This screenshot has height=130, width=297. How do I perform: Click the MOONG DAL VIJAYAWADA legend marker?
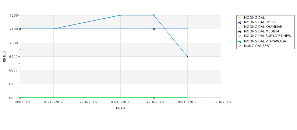(x=240, y=42)
